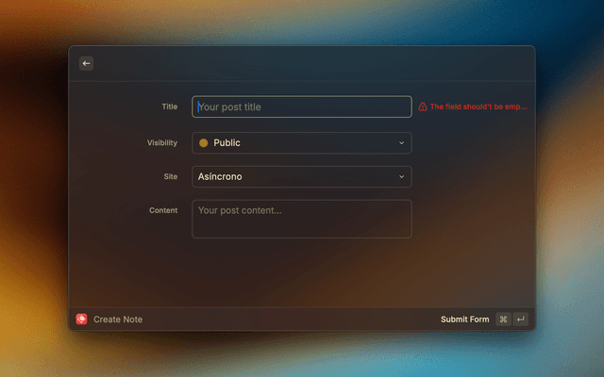The image size is (604, 377).
Task: Click the back arrow button
Action: pyautogui.click(x=86, y=63)
